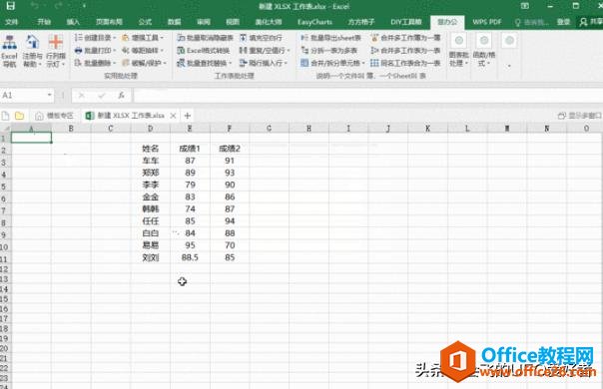Screen dimensions: 603x389
Task: Click yellow folder open icon on tab bar
Action: [x=19, y=116]
